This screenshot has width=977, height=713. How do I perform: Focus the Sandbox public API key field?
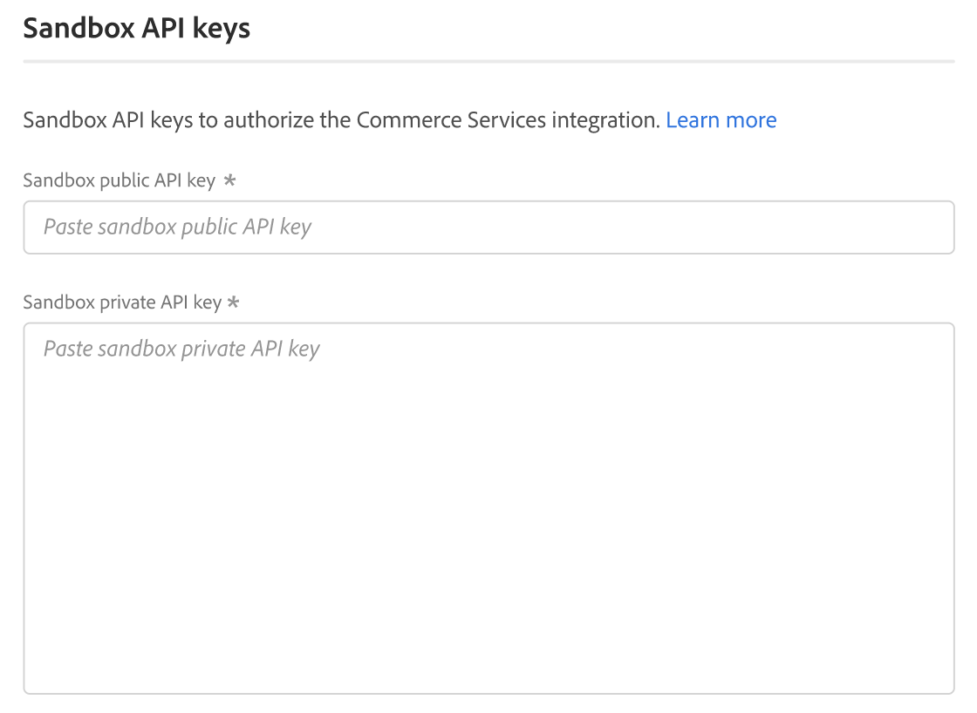tap(488, 227)
